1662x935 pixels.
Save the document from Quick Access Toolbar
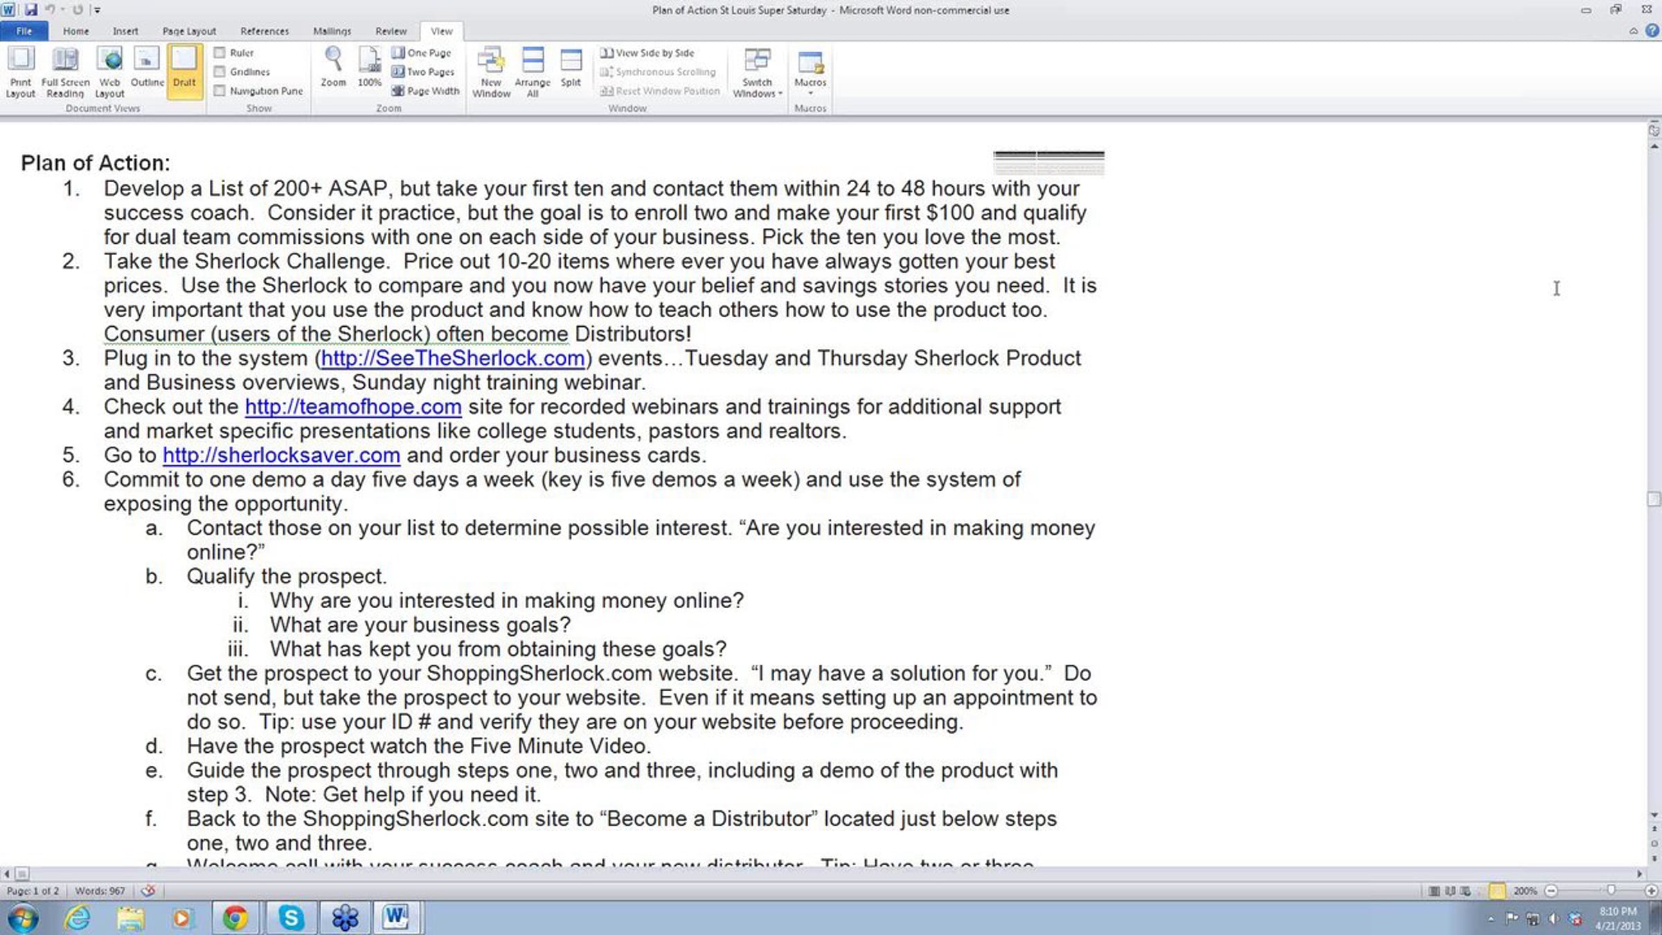click(31, 10)
